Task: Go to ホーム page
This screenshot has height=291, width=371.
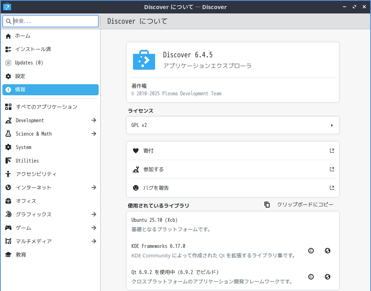Action: tap(51, 36)
